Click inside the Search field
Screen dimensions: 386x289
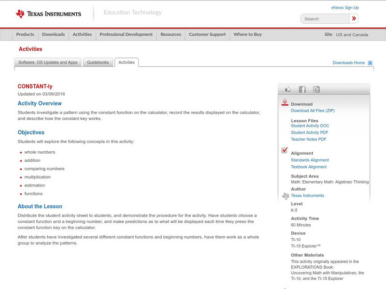click(x=324, y=18)
